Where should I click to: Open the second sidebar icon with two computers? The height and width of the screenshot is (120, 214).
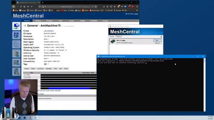pyautogui.click(x=16, y=35)
